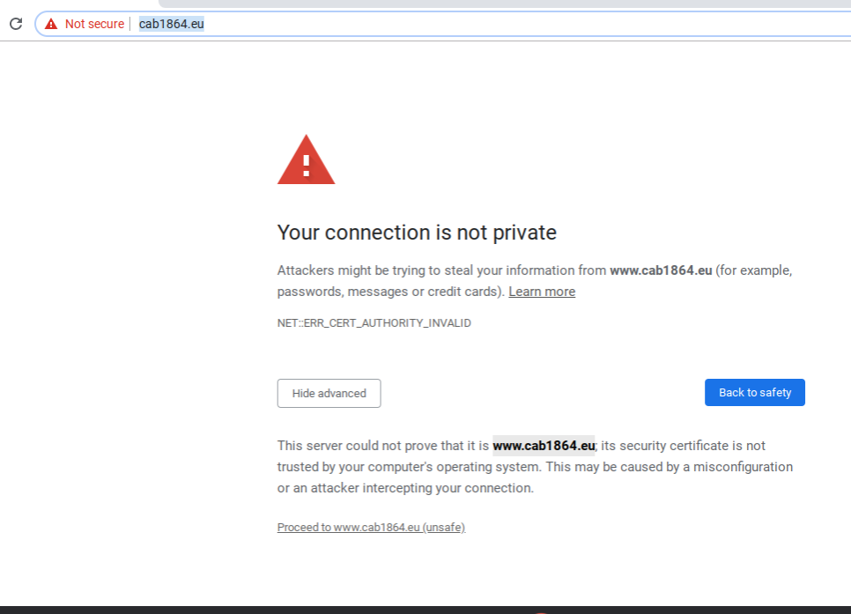Click the large red warning triangle on page
Screen dimensions: 851x614
click(306, 160)
